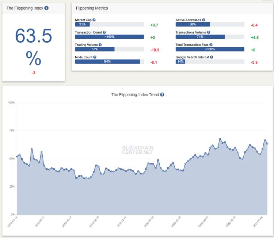Click the Node Count help icon

[x=95, y=57]
